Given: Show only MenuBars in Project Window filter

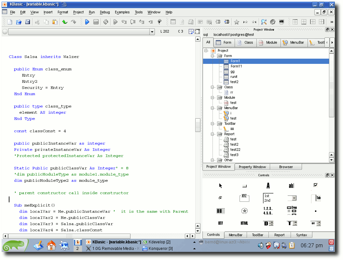Looking at the screenshot, I should tap(294, 42).
